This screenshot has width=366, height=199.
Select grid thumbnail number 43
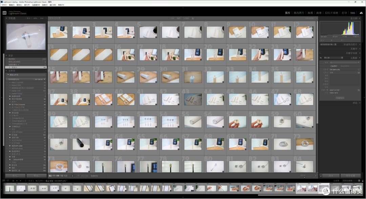(x=192, y=99)
